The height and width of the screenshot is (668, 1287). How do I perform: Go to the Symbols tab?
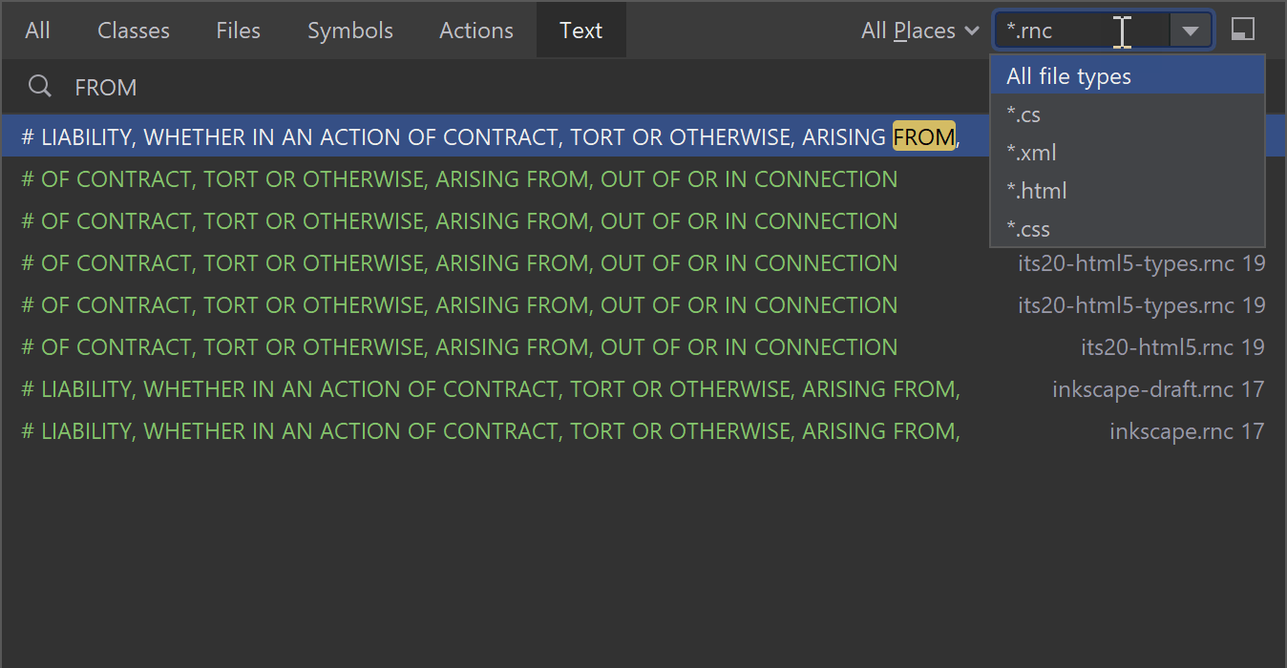tap(349, 31)
